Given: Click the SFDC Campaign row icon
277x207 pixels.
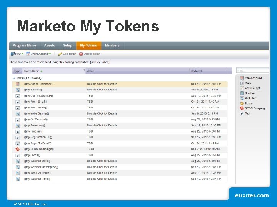Looking at the screenshot, I should tap(17, 149).
